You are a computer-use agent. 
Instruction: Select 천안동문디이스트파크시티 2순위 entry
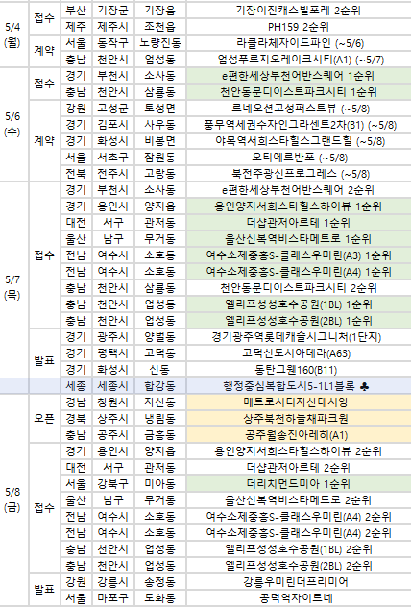pyautogui.click(x=299, y=287)
